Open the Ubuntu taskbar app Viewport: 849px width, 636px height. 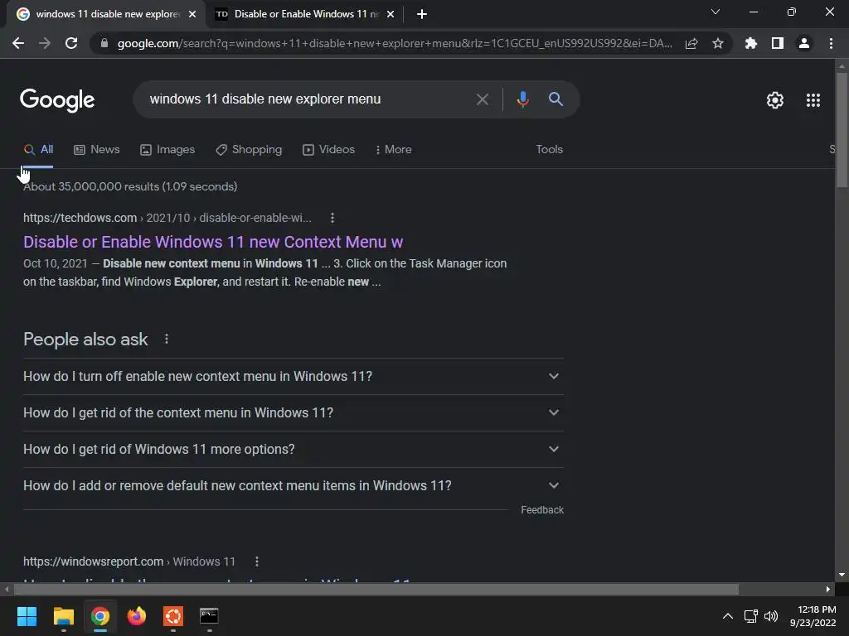click(x=173, y=616)
